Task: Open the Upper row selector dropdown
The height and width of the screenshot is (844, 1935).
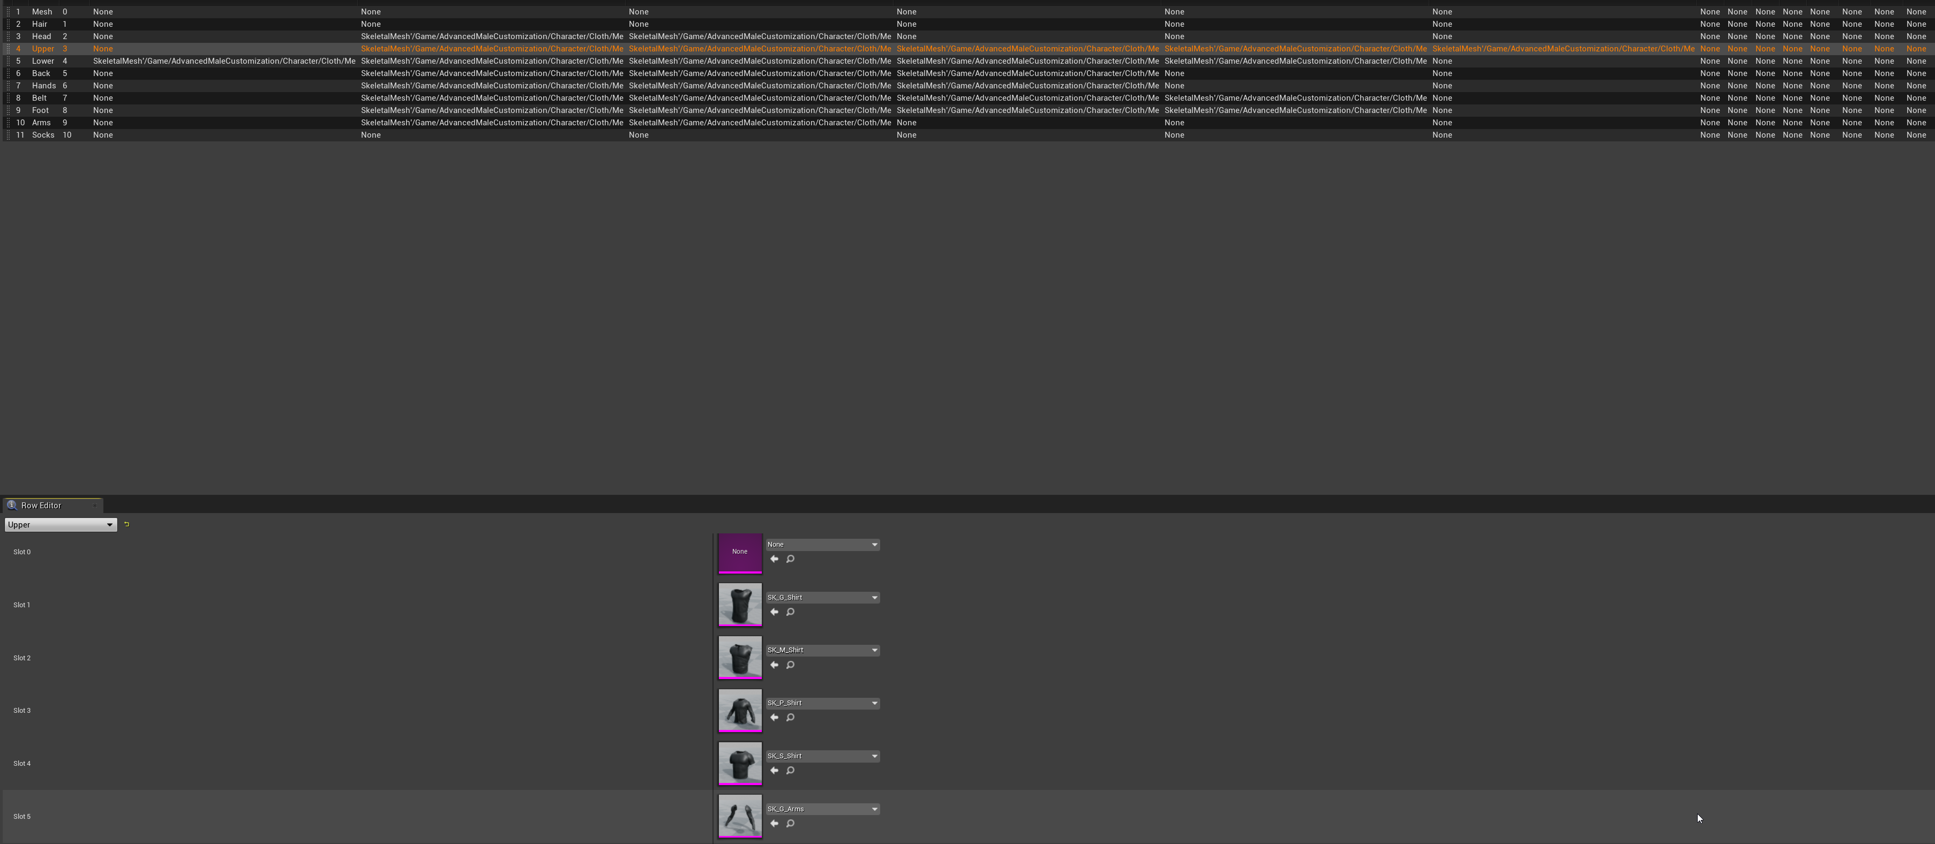Action: coord(60,525)
